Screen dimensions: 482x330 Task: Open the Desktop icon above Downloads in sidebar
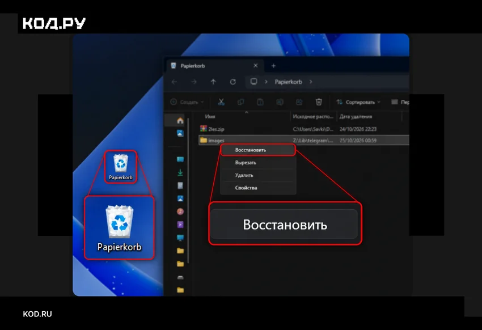pyautogui.click(x=180, y=159)
